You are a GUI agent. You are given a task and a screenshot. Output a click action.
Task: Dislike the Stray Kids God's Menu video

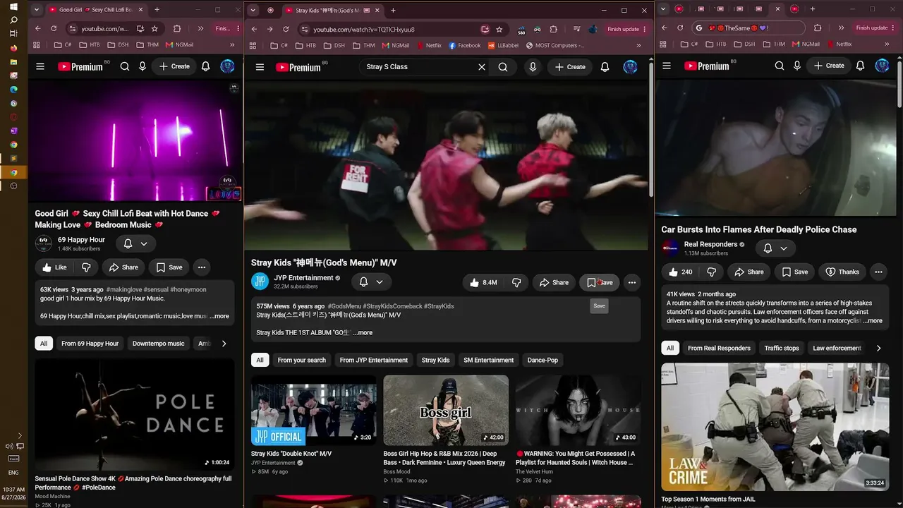pyautogui.click(x=516, y=282)
